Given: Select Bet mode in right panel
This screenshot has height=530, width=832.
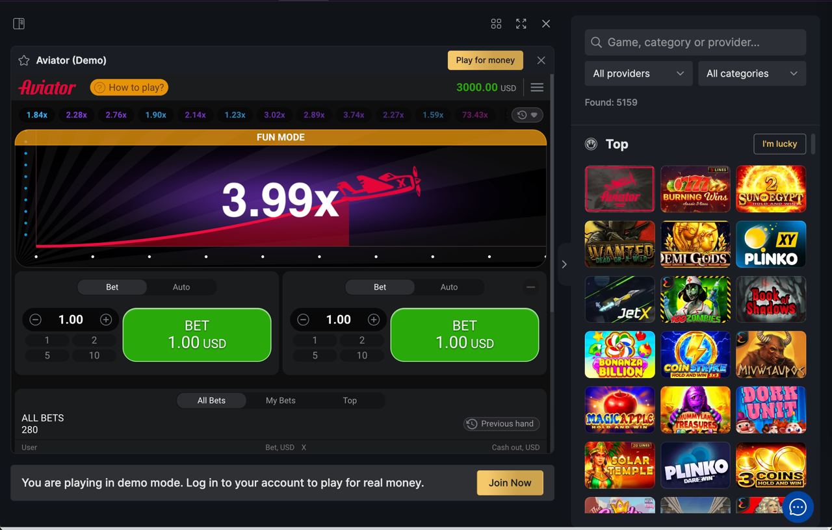Looking at the screenshot, I should pyautogui.click(x=380, y=287).
